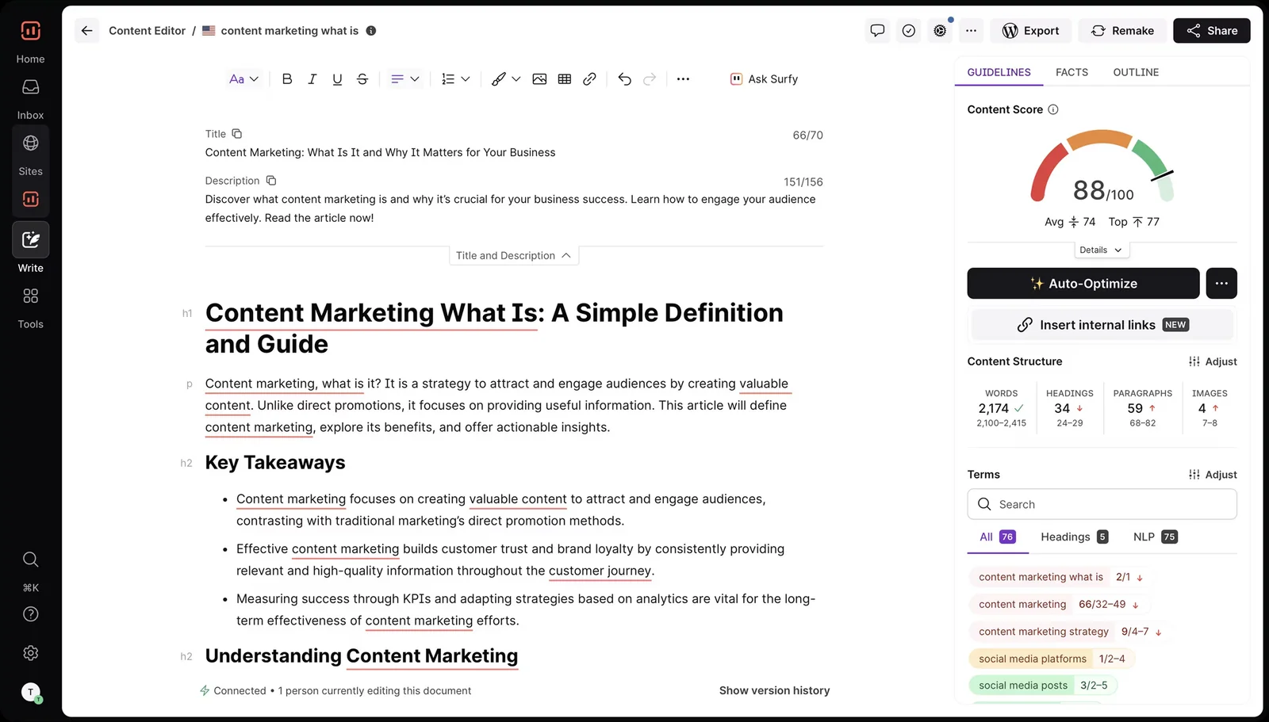Insert an image using the toolbar icon
Screen dimensions: 1269x722
point(539,78)
